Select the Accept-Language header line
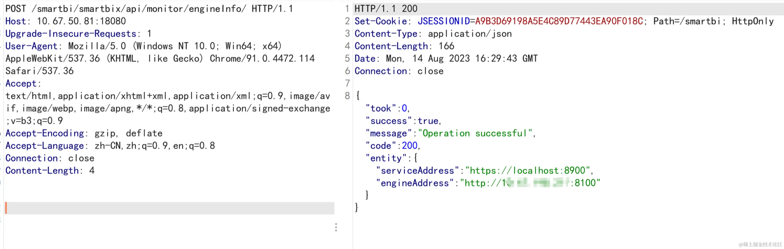The width and height of the screenshot is (784, 249). (x=110, y=146)
